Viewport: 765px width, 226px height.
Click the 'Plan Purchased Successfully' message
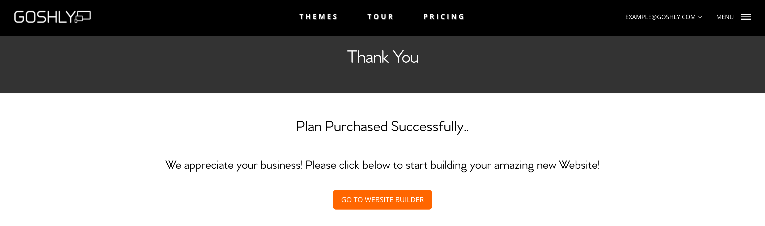[382, 127]
